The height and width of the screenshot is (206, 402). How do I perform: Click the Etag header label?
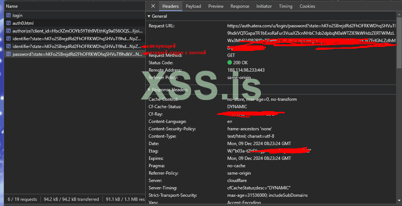pos(153,151)
